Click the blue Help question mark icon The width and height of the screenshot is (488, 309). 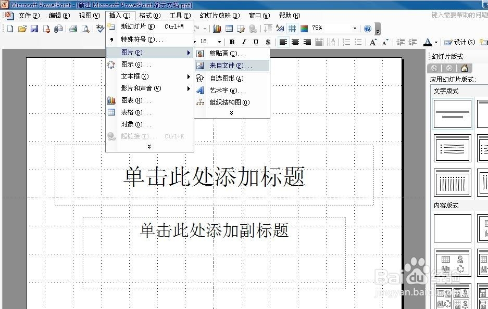point(368,29)
